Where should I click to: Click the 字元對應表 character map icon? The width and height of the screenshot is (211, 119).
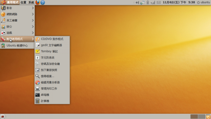point(38,58)
